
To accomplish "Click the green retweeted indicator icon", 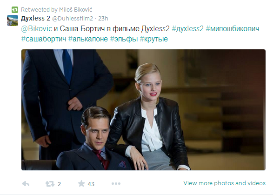I will [15, 10].
